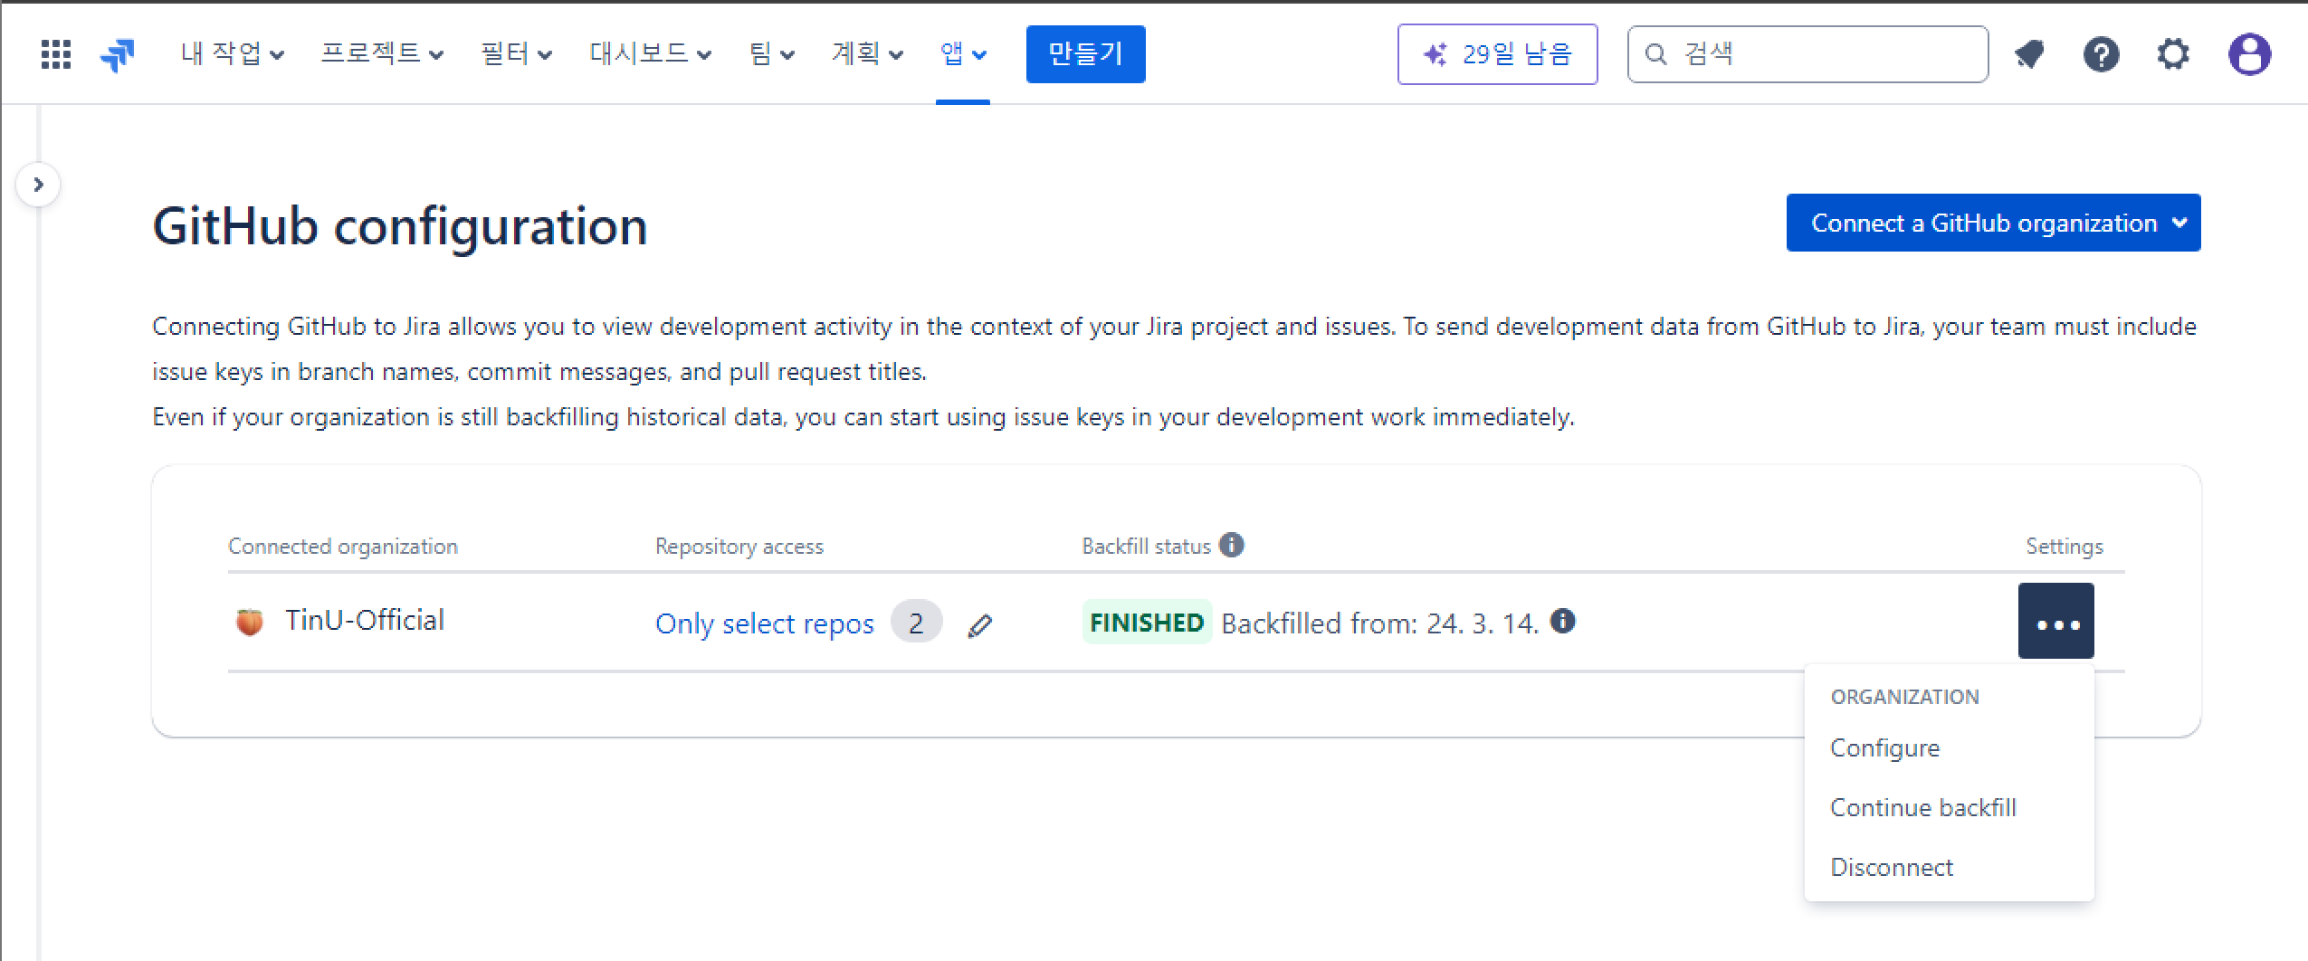Open the Only select repos link
Image resolution: width=2308 pixels, height=961 pixels.
pos(764,623)
